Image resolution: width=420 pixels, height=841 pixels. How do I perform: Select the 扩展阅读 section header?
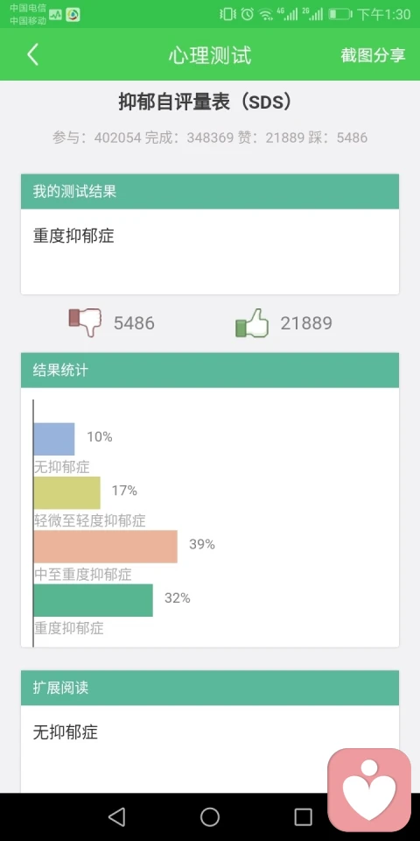click(210, 688)
